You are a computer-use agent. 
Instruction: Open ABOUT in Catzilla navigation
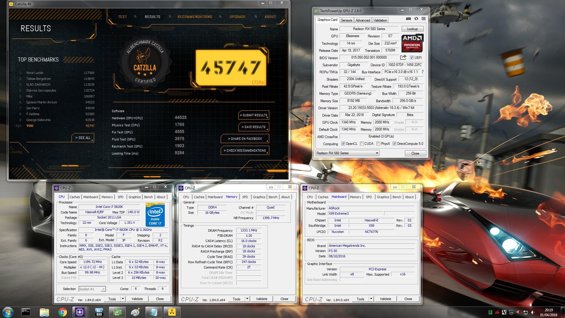270,17
